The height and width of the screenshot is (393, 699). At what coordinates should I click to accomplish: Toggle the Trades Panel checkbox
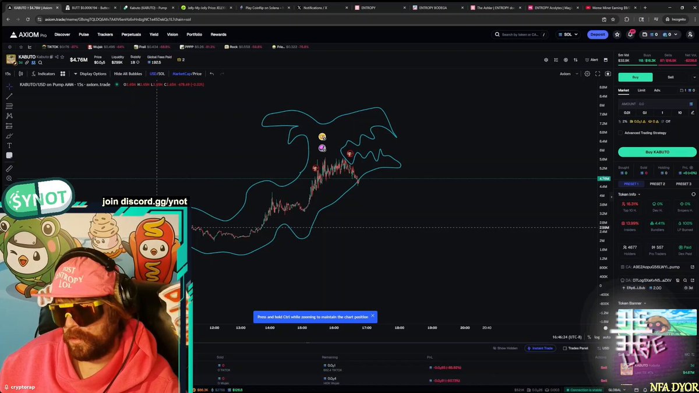pyautogui.click(x=564, y=348)
